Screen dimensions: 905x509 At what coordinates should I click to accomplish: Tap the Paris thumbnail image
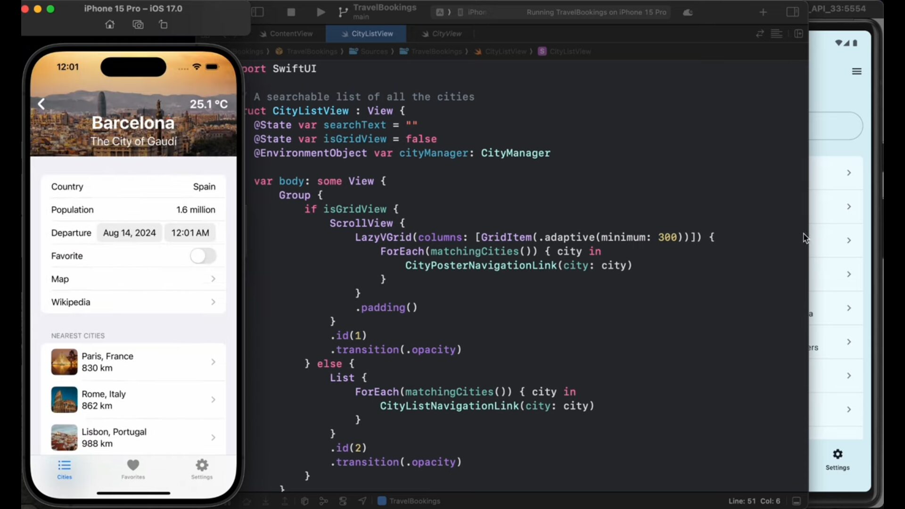pos(64,362)
